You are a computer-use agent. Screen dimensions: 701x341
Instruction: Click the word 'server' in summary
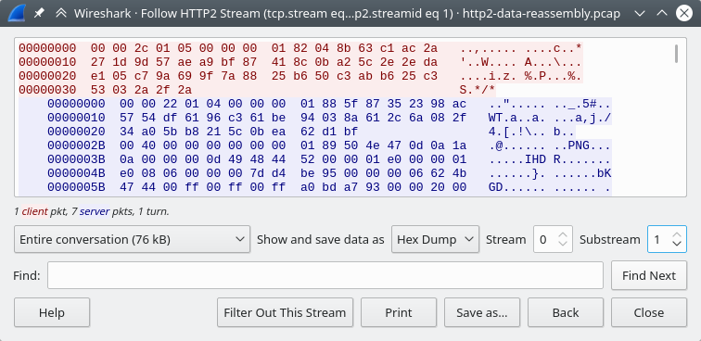[95, 211]
